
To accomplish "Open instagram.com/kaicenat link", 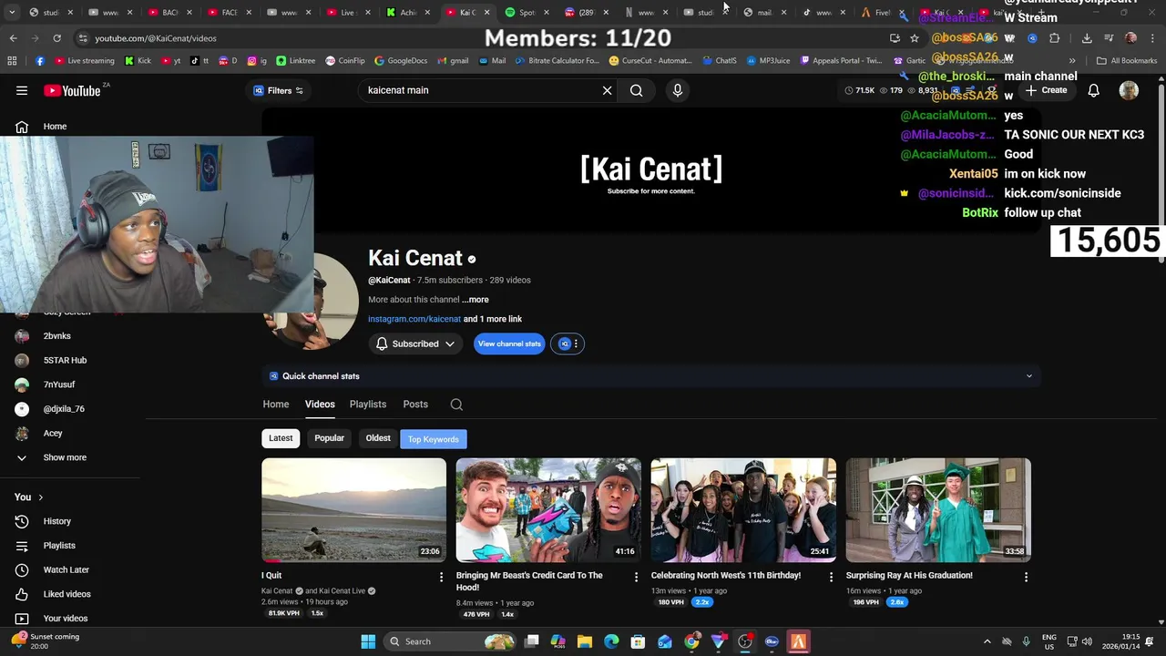I will [414, 319].
